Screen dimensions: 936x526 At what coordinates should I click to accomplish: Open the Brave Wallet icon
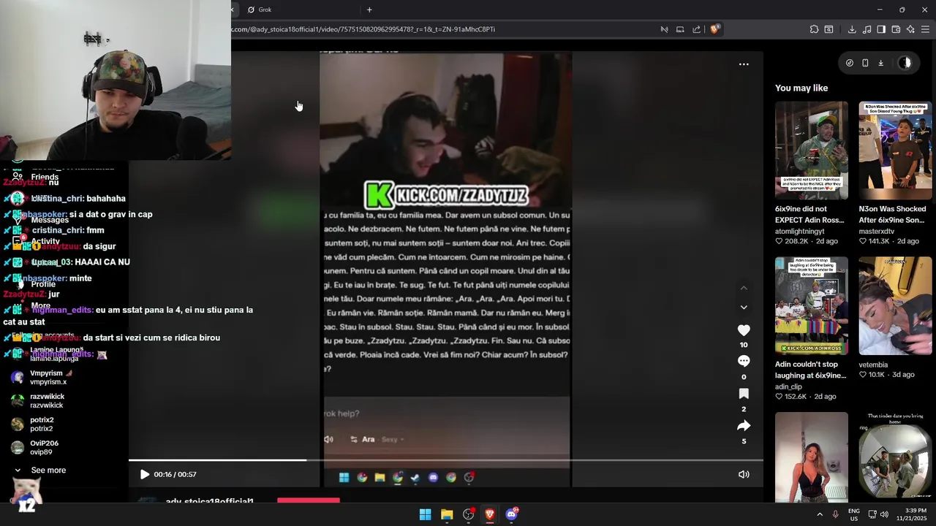pos(896,29)
